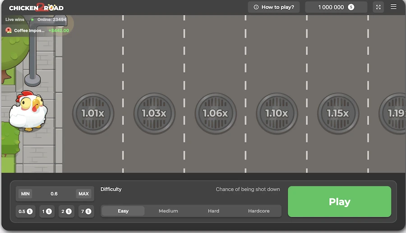Click the bet amount field showing 0.6
Viewport: 406px width, 233px height.
click(54, 194)
